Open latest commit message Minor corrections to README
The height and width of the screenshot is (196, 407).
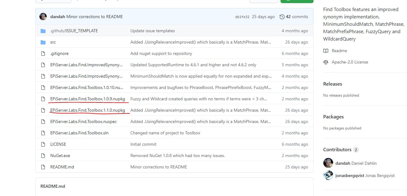click(x=94, y=17)
